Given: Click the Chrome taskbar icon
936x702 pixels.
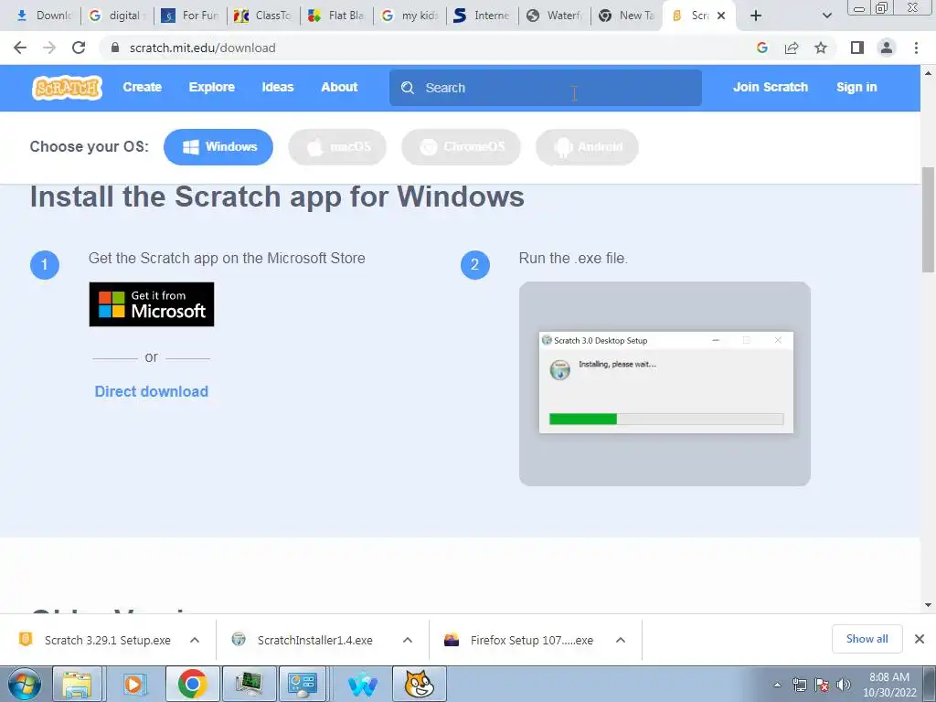Looking at the screenshot, I should tap(192, 684).
